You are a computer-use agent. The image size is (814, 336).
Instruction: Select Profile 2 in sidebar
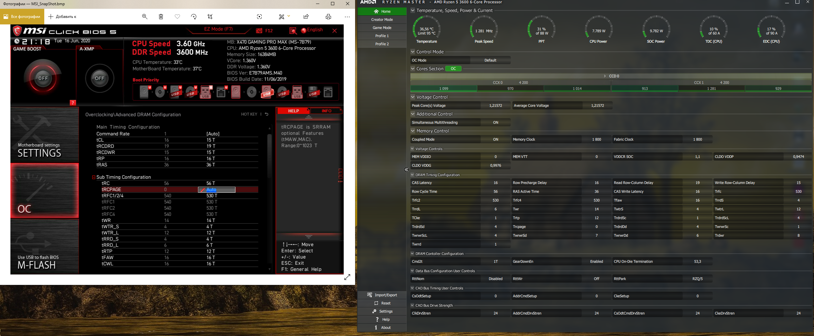[x=382, y=44]
